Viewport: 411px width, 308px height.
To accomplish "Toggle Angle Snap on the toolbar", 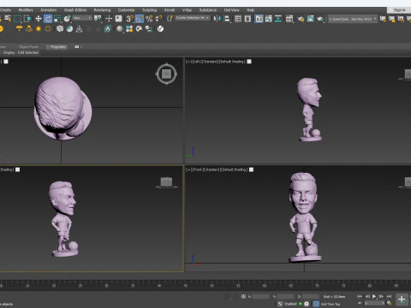I will tap(140, 19).
